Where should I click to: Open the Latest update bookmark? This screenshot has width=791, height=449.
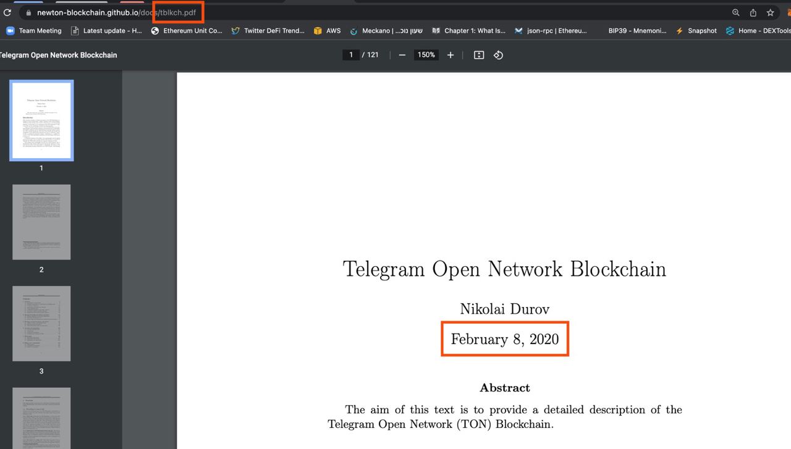[106, 30]
